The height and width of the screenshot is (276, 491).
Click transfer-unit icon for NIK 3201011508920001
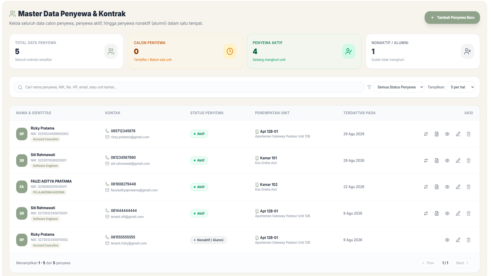coord(426,160)
